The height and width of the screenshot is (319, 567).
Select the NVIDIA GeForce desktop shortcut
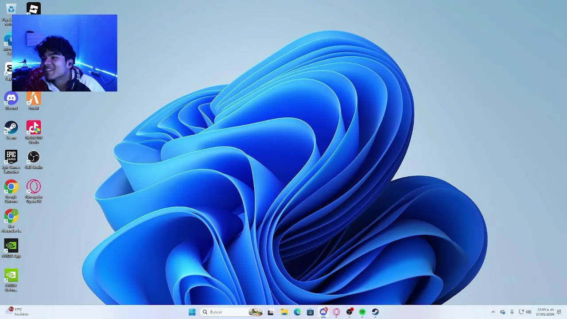click(11, 280)
